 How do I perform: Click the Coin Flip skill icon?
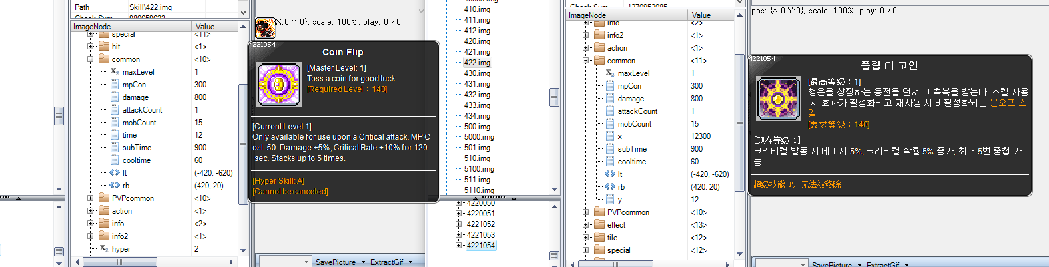click(279, 85)
